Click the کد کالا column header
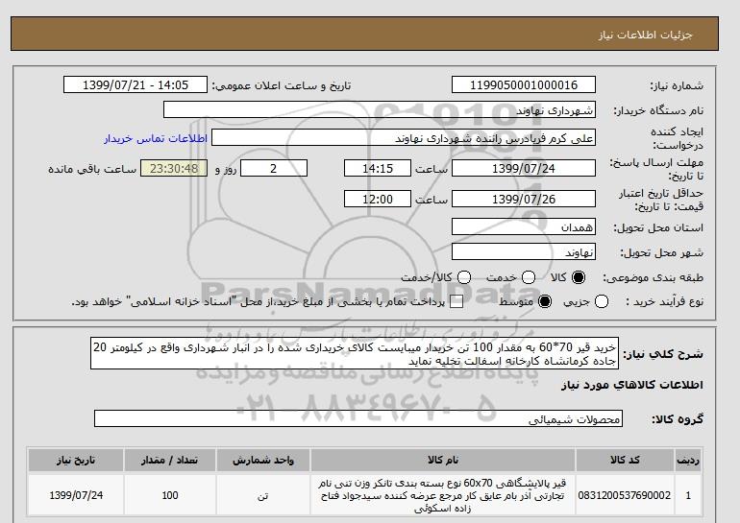Viewport: 740px width, 523px height. [x=625, y=460]
